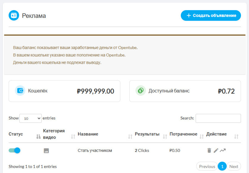
Task: Open the Стать участником ad name
Action: click(x=95, y=151)
